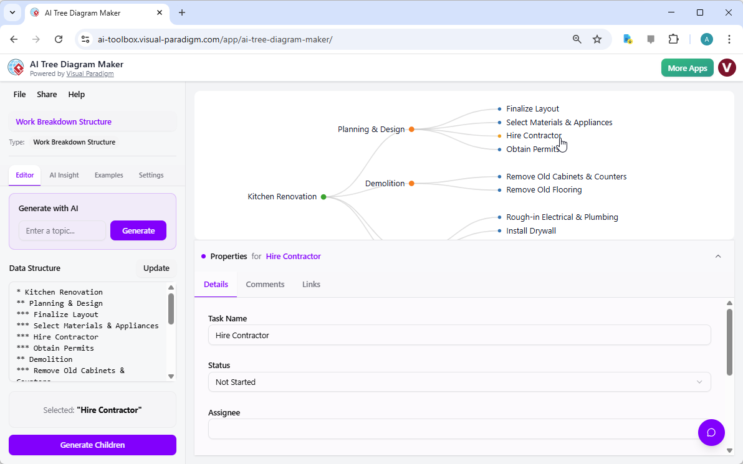Image resolution: width=743 pixels, height=464 pixels.
Task: Switch to the Comments tab
Action: [x=265, y=284]
